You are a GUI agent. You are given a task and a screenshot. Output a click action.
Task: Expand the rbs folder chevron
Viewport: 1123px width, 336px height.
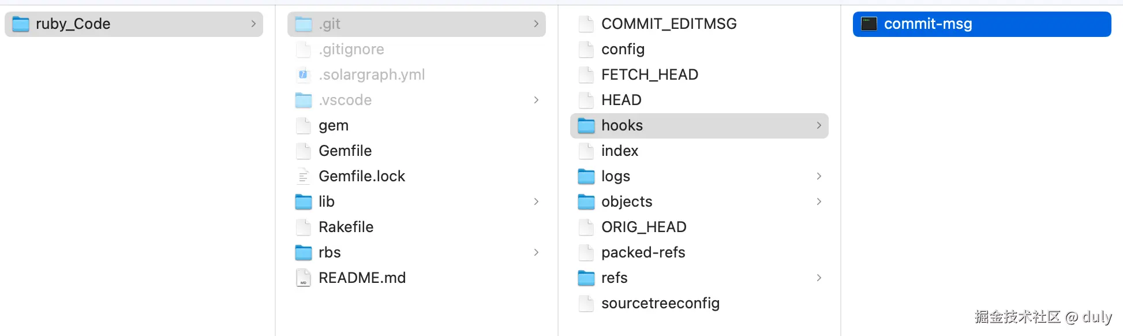(x=536, y=252)
